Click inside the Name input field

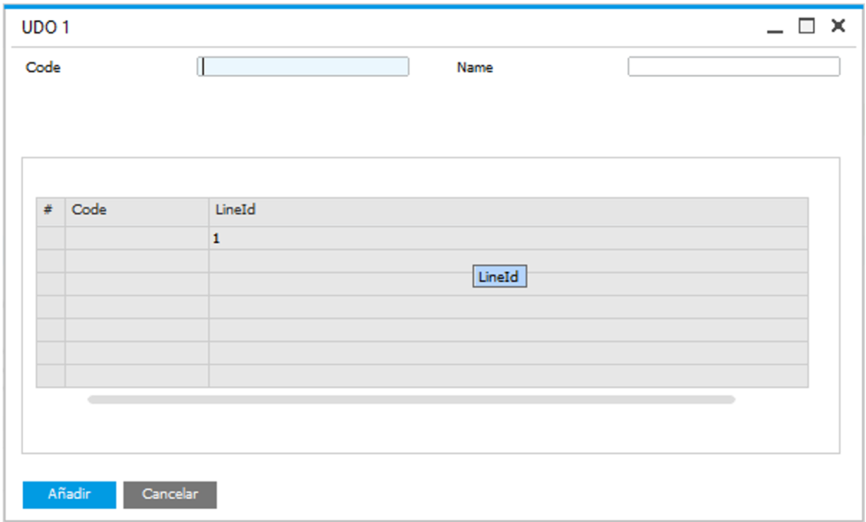[x=733, y=65]
